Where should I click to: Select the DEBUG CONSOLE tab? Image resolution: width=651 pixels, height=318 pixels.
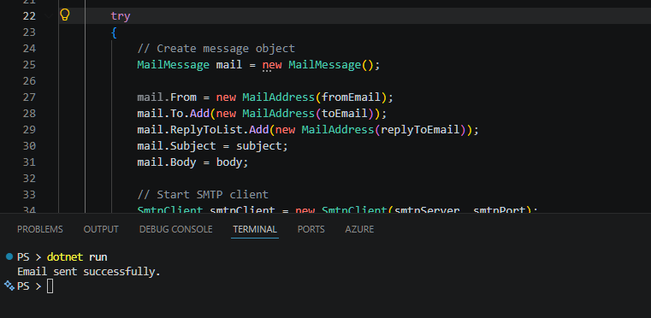coord(175,229)
